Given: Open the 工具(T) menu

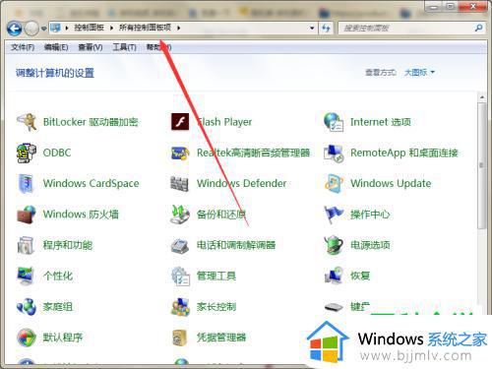Looking at the screenshot, I should [x=124, y=47].
